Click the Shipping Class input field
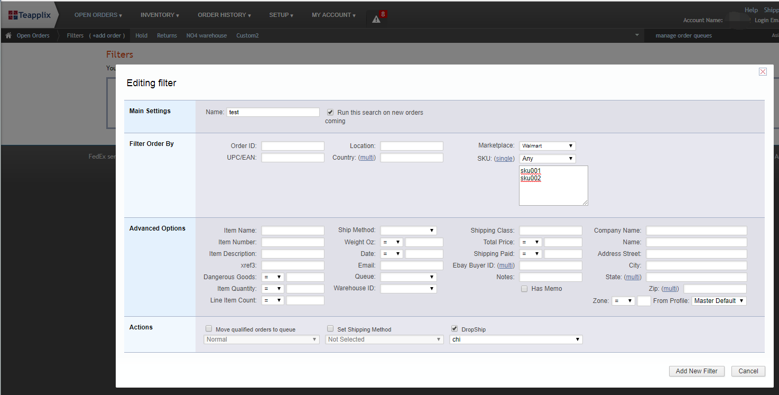The image size is (779, 395). [551, 231]
